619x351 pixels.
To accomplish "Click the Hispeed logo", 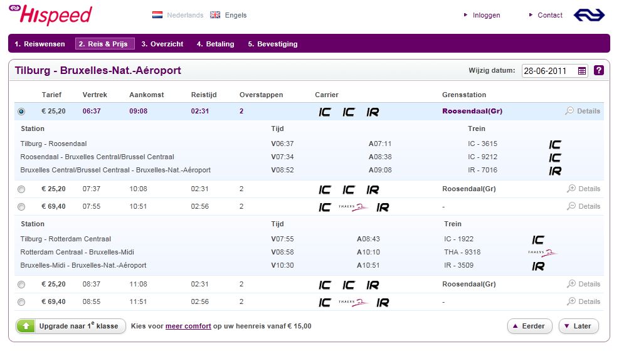I will [x=50, y=14].
